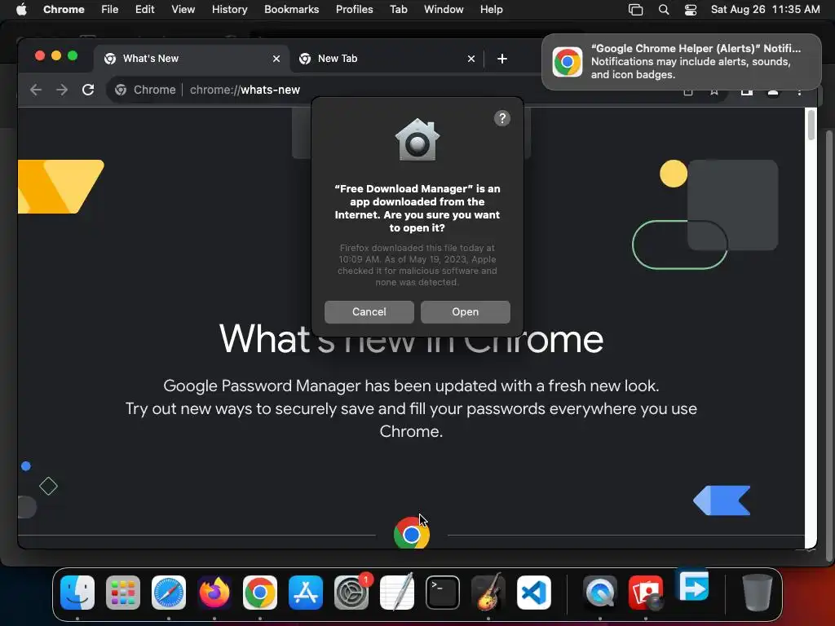Launch Safari from the Dock
Image resolution: width=835 pixels, height=626 pixels.
[169, 593]
